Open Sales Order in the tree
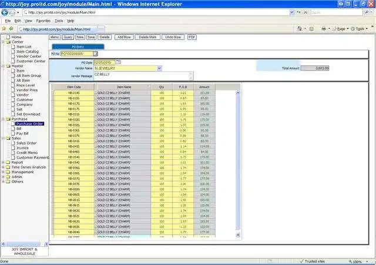The image size is (376, 265). [26, 143]
